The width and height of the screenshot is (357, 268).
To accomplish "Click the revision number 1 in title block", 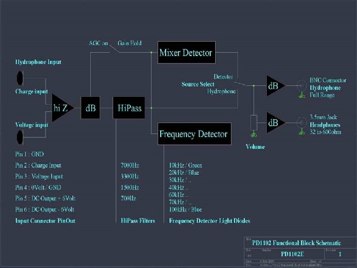I will click(x=340, y=254).
